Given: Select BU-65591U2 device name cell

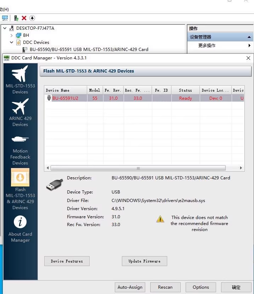Looking at the screenshot, I should tap(65, 98).
